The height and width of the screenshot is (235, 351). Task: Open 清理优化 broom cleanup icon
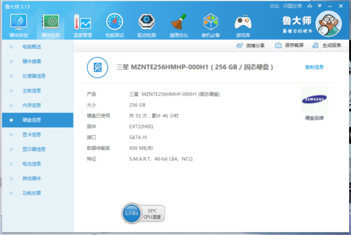tap(178, 22)
